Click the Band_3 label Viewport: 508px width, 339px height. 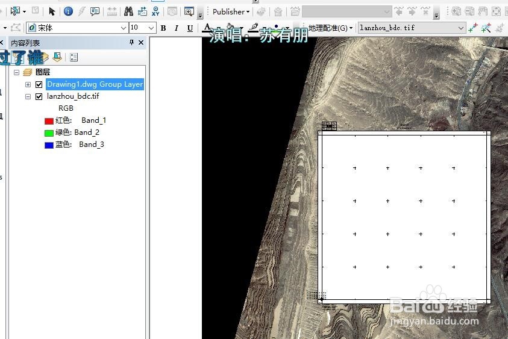(92, 144)
